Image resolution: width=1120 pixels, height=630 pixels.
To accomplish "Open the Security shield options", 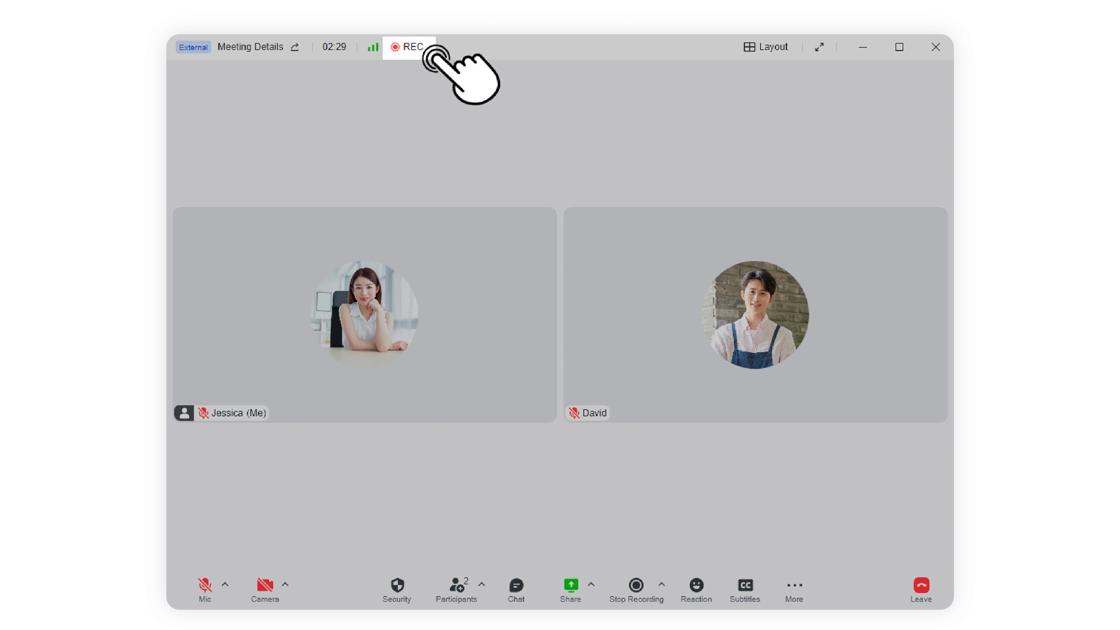I will (x=397, y=585).
